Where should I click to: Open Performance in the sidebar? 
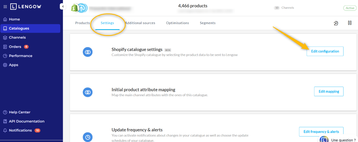(x=20, y=56)
